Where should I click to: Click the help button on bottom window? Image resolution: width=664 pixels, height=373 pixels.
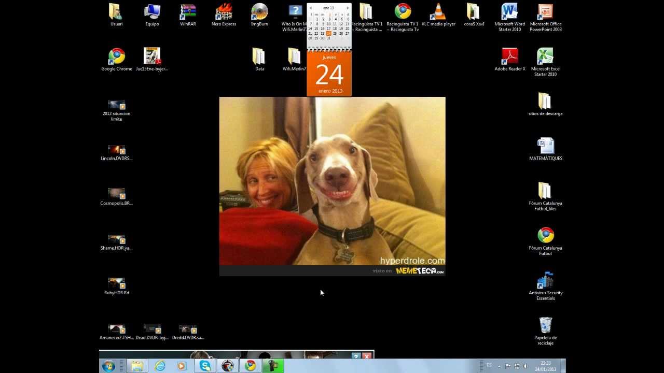point(356,356)
